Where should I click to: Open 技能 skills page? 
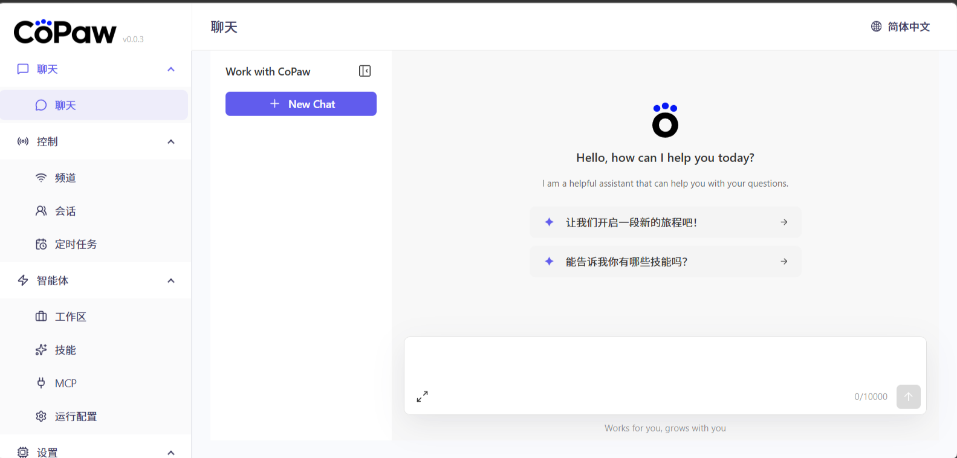[x=65, y=350]
